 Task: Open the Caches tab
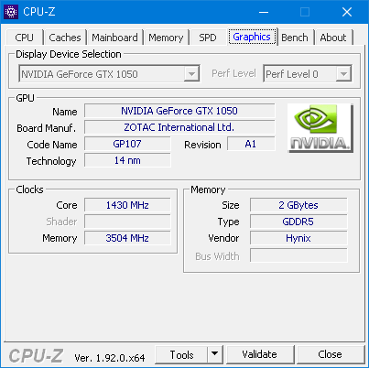[65, 38]
